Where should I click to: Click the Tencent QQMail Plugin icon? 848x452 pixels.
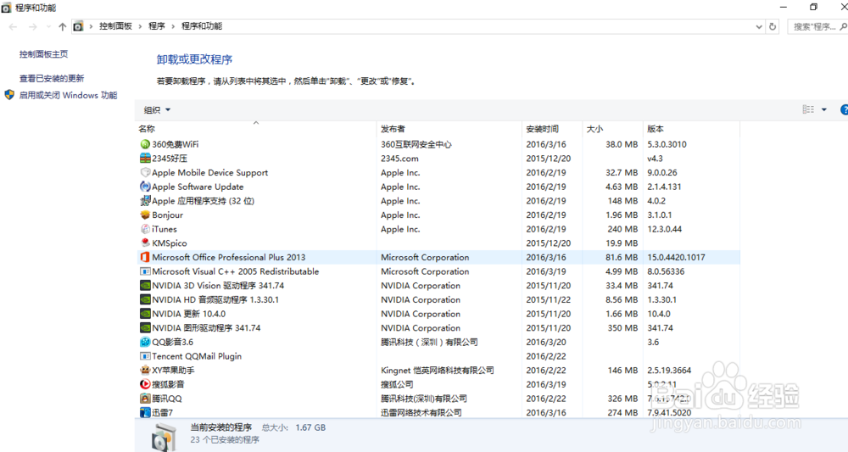pyautogui.click(x=145, y=356)
